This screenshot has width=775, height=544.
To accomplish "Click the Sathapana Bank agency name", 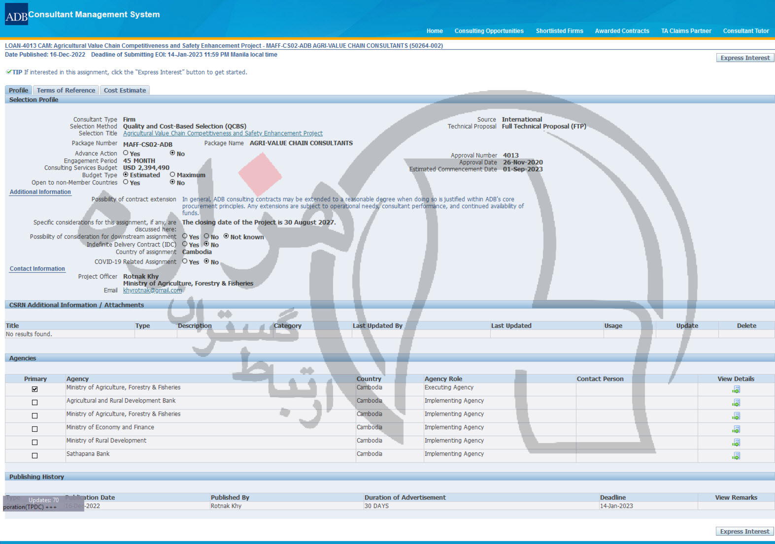I will tap(88, 454).
